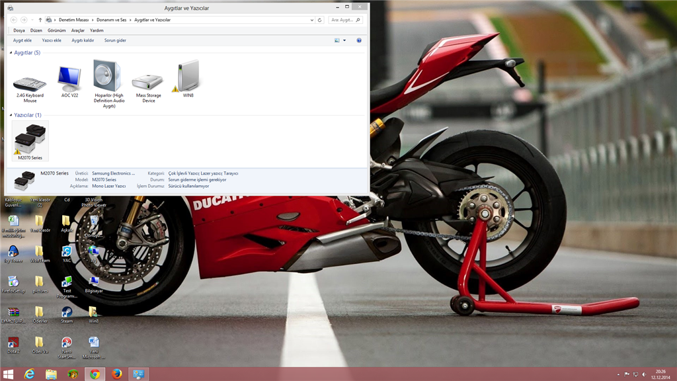Open the Nero StartSmart desktop shortcut

(67, 348)
